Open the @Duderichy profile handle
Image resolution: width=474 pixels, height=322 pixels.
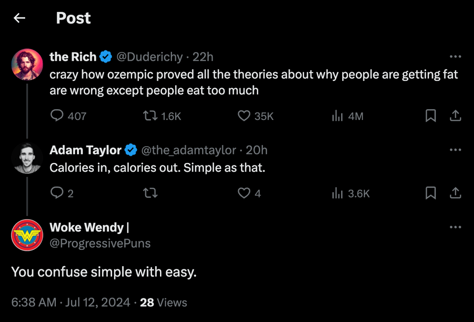[x=150, y=57]
